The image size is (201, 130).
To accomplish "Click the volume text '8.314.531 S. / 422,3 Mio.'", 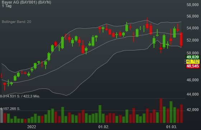I will click(20, 96).
